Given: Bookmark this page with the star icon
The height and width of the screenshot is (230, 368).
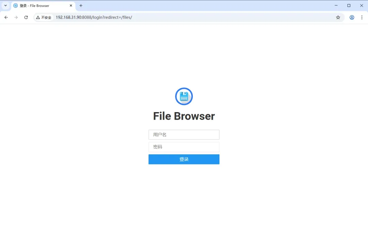Looking at the screenshot, I should (338, 17).
